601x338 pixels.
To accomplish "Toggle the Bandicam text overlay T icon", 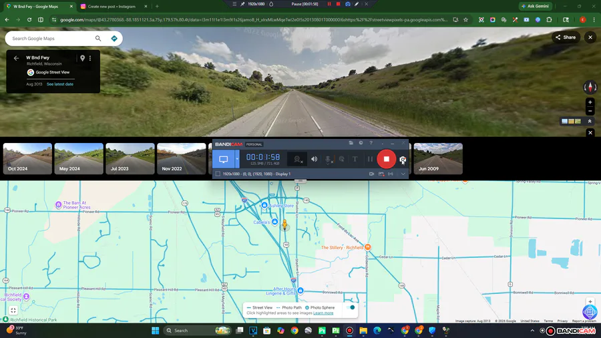I will (355, 159).
